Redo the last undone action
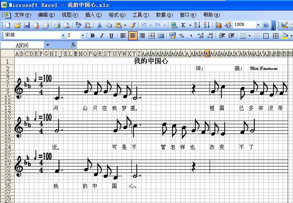 click(158, 25)
